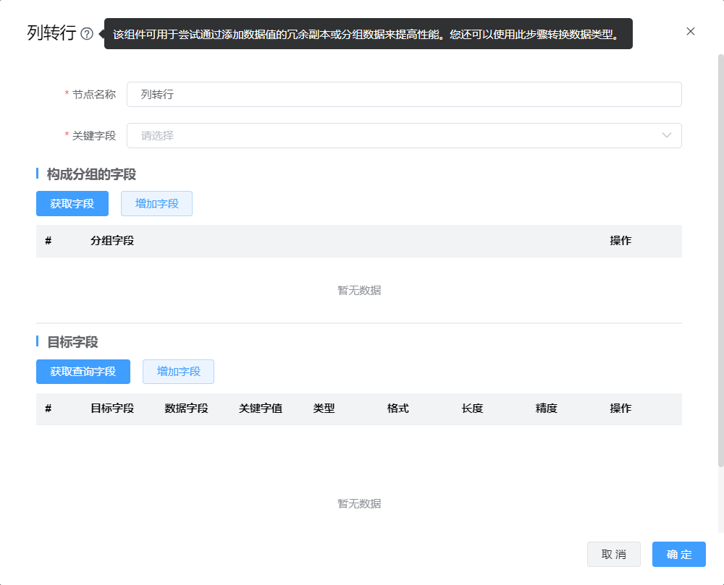Open the 关键字段 请选择 select box
Screen dimensions: 724x585
(391, 135)
